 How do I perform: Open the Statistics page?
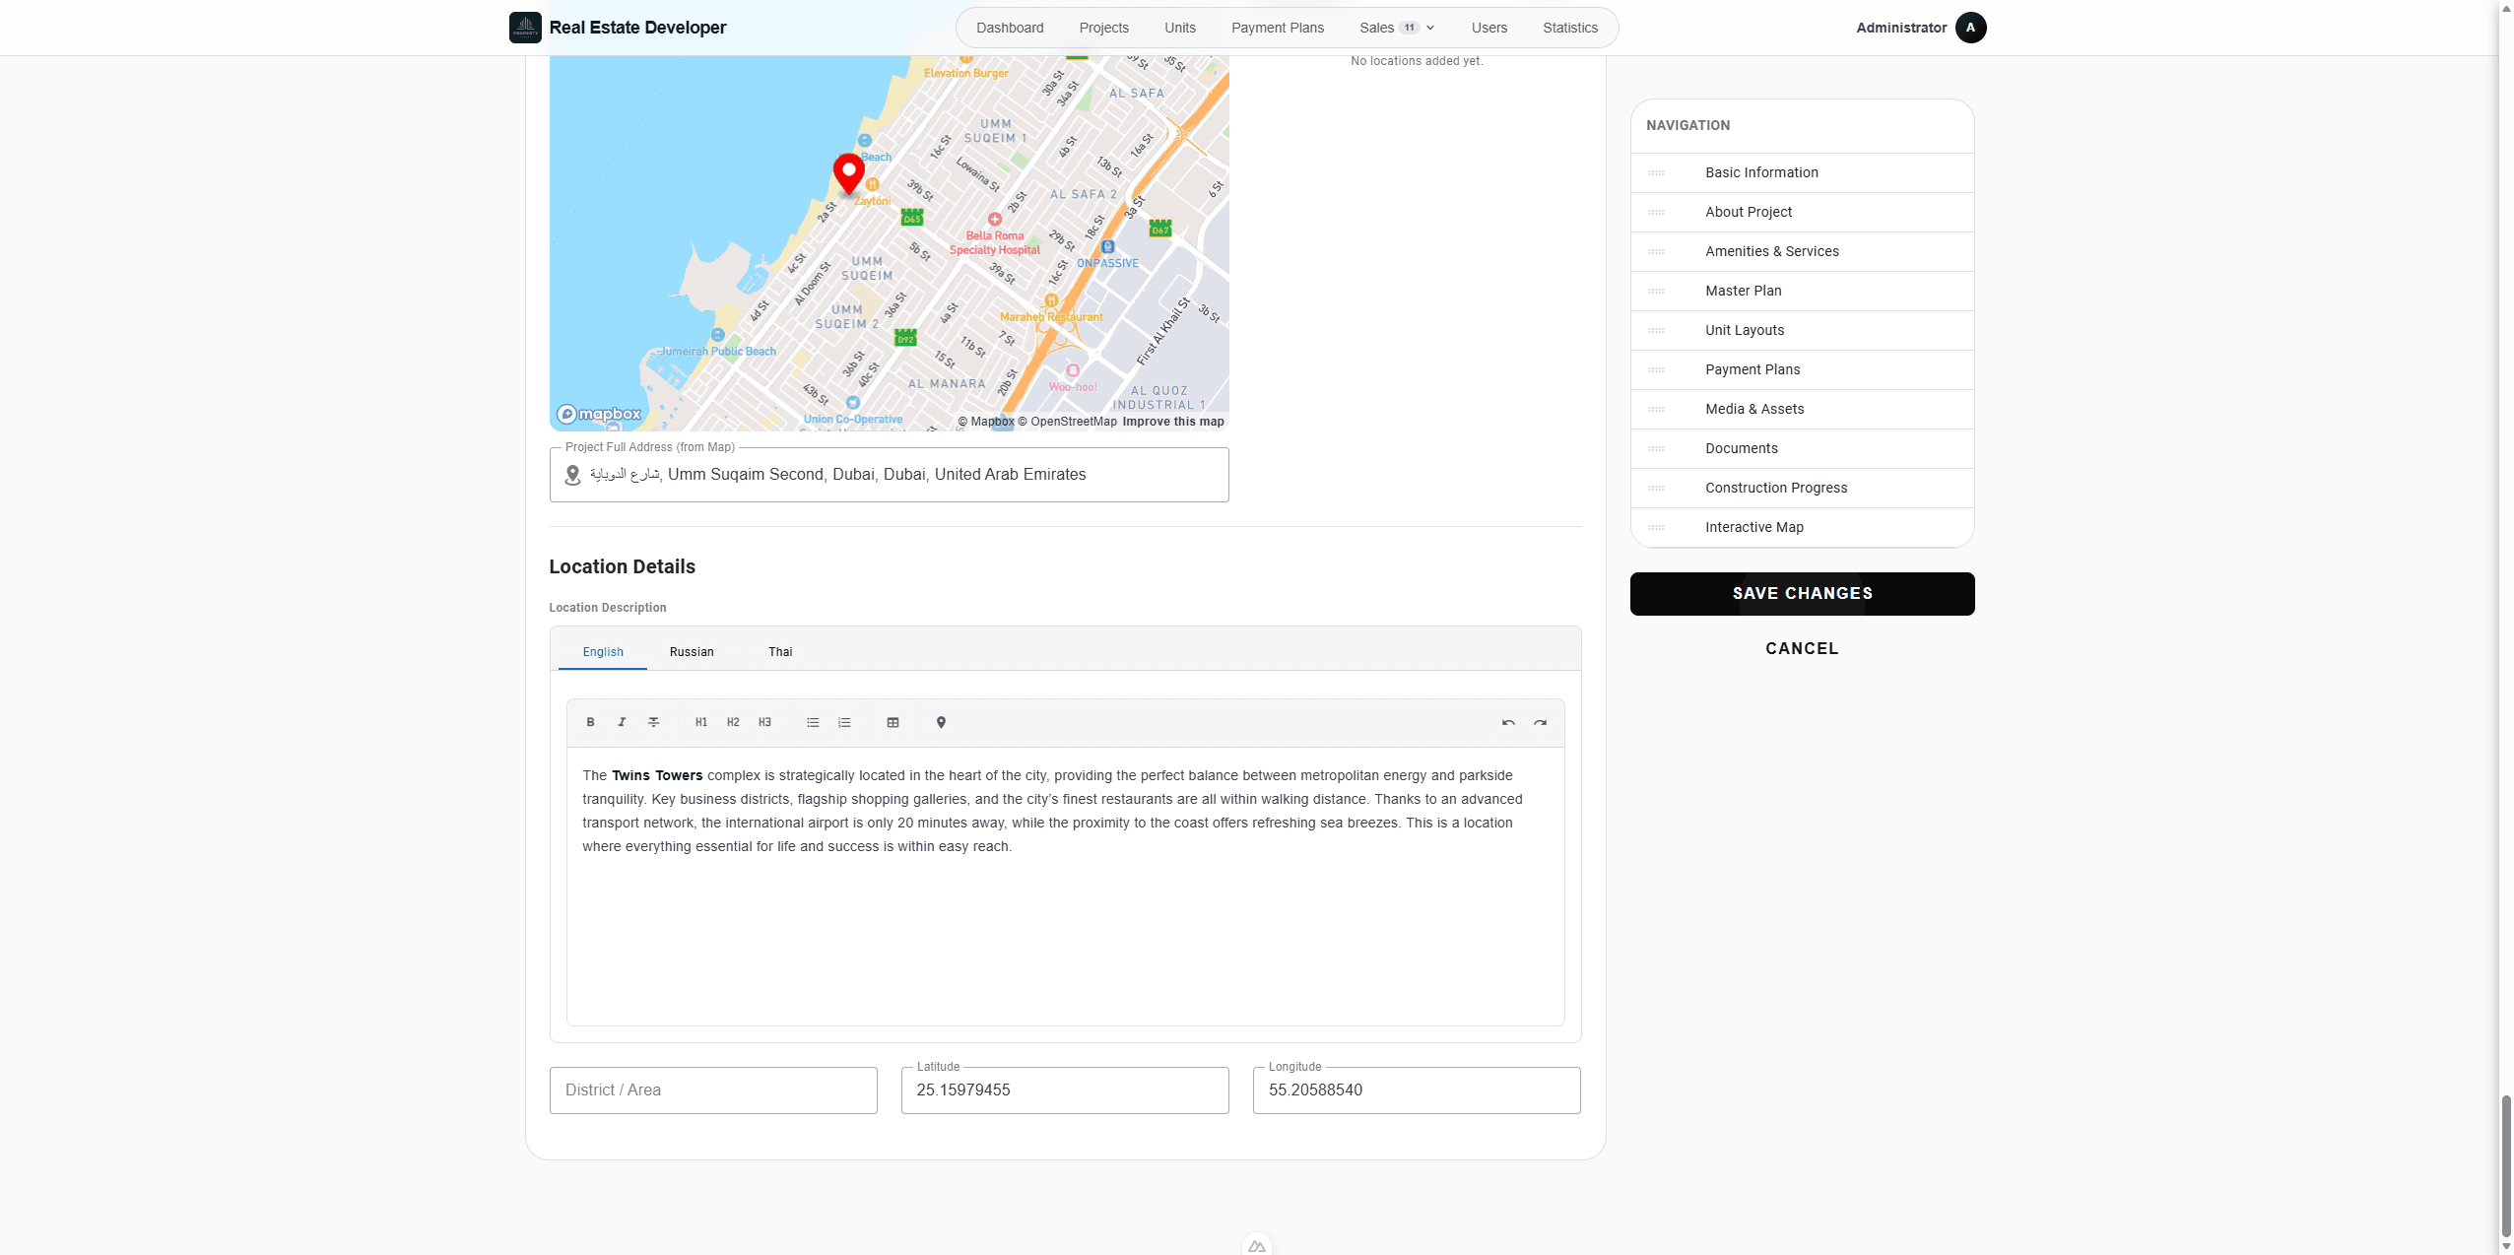click(x=1570, y=28)
